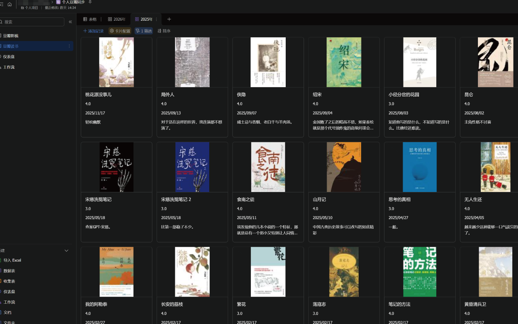This screenshot has height=324, width=518.
Task: Open the 排序 sort options
Action: pos(164,31)
